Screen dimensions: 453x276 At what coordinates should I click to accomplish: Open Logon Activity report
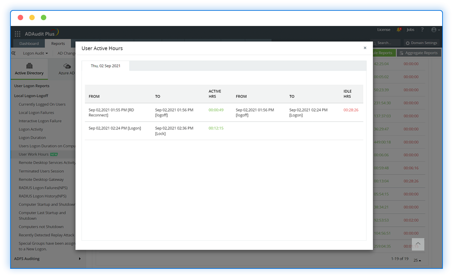(31, 129)
